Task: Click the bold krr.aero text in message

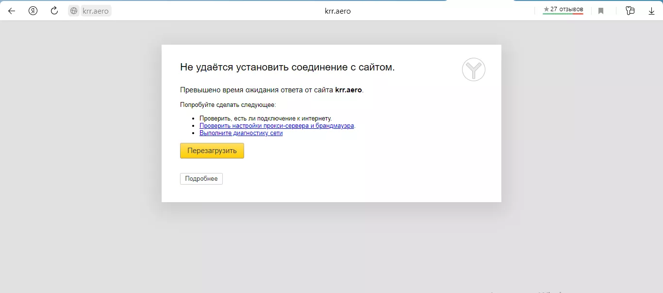Action: pyautogui.click(x=348, y=90)
